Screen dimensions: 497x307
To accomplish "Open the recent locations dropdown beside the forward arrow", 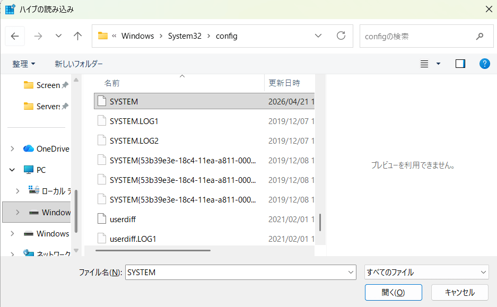I will [58, 36].
